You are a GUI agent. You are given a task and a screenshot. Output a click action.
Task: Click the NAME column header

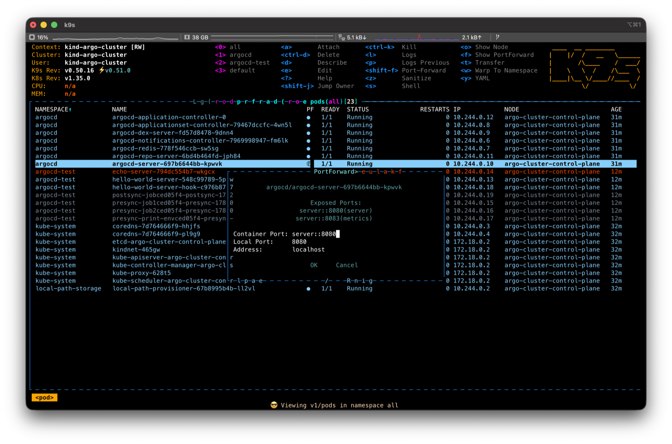[119, 109]
